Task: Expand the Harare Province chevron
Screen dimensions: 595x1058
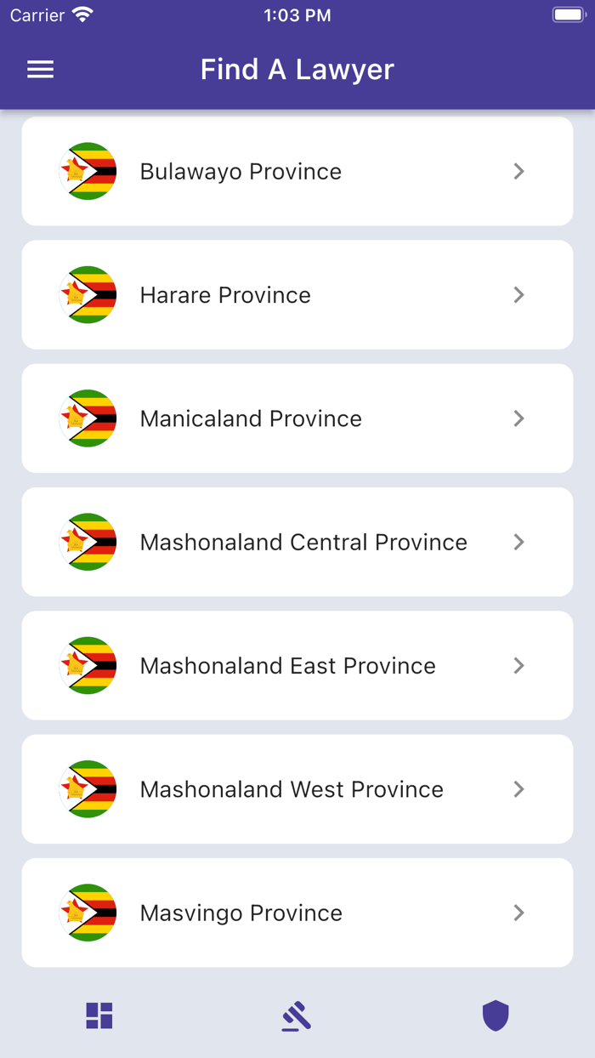Action: (x=518, y=294)
